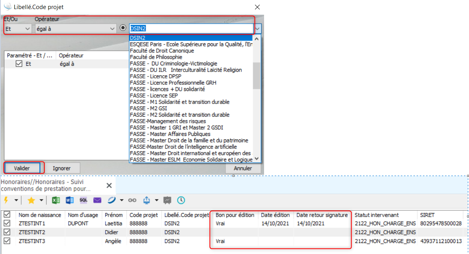Choose 'Faculté de Philosophie' from the list
The image size is (469, 254).
point(156,57)
